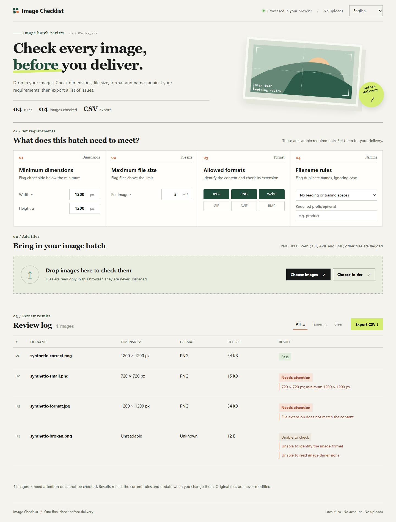Click the Unreadable dimensions cell
The width and height of the screenshot is (396, 522).
131,436
